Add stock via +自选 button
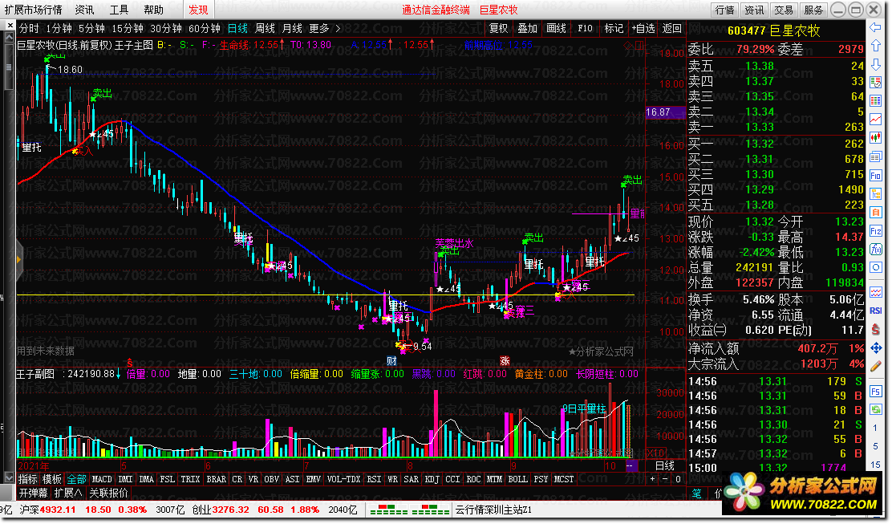The width and height of the screenshot is (892, 524). point(643,28)
